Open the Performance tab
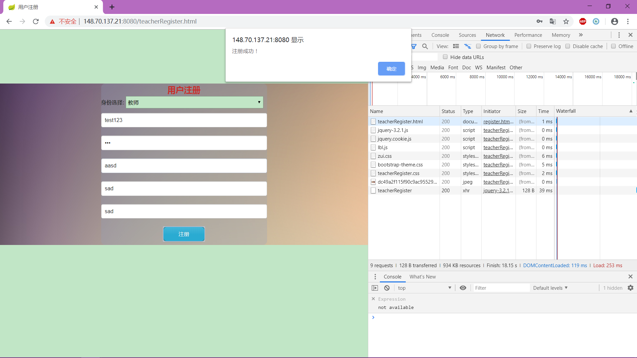Viewport: 637px width, 358px height. pyautogui.click(x=528, y=35)
